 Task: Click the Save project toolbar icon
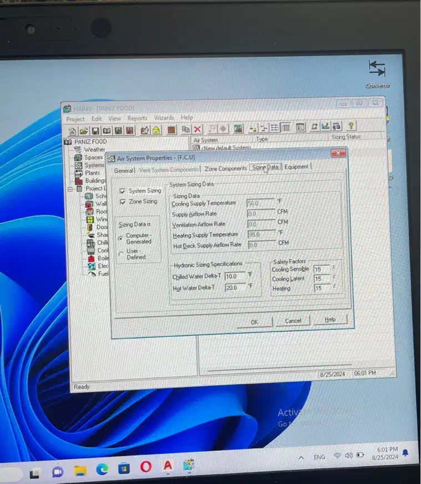pos(95,131)
